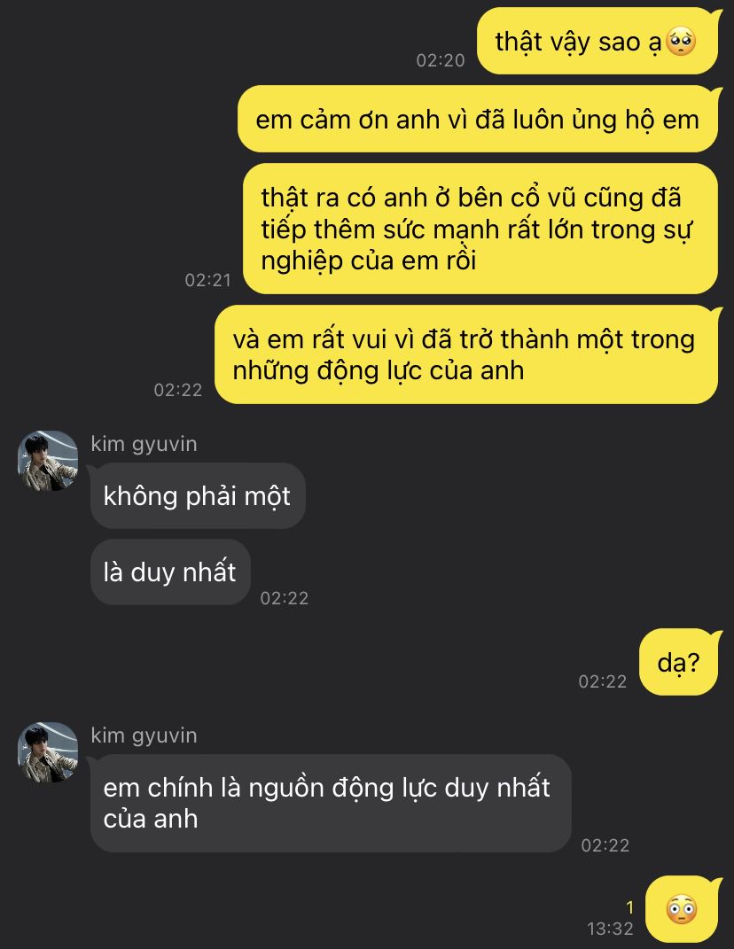The image size is (734, 949).
Task: Open kim gyuvin's avatar above 'em chính là nguồn'
Action: point(48,752)
